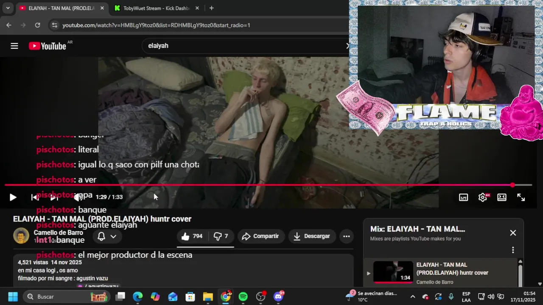Image resolution: width=543 pixels, height=305 pixels.
Task: Jump to the previous video in the playlist
Action: pos(35,197)
